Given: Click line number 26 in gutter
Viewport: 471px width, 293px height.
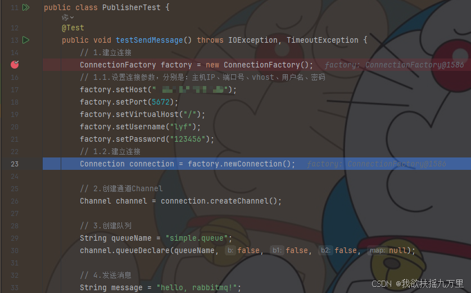Looking at the screenshot, I should coord(15,201).
